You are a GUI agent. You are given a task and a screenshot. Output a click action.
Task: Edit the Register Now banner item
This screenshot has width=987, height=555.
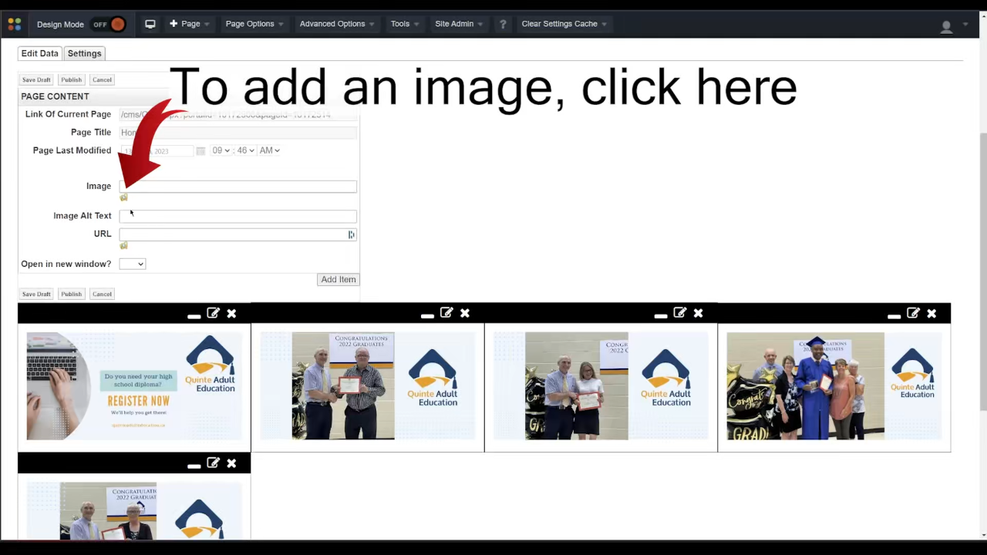213,313
